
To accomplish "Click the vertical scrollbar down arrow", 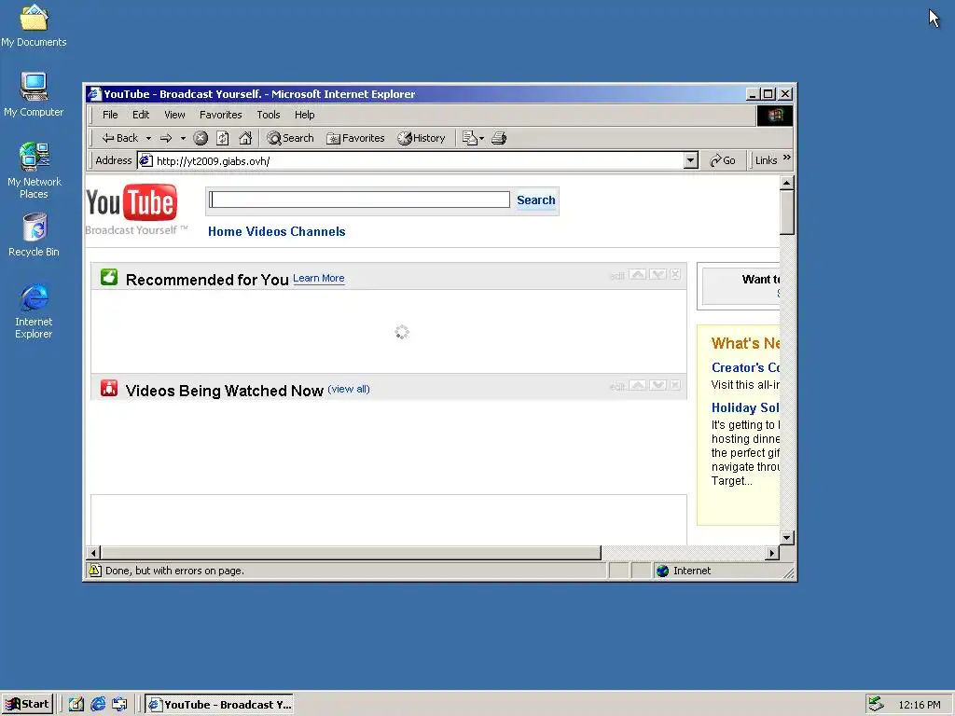I will [x=787, y=538].
